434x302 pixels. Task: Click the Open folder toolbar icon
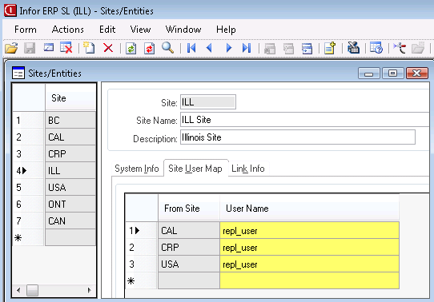point(11,48)
